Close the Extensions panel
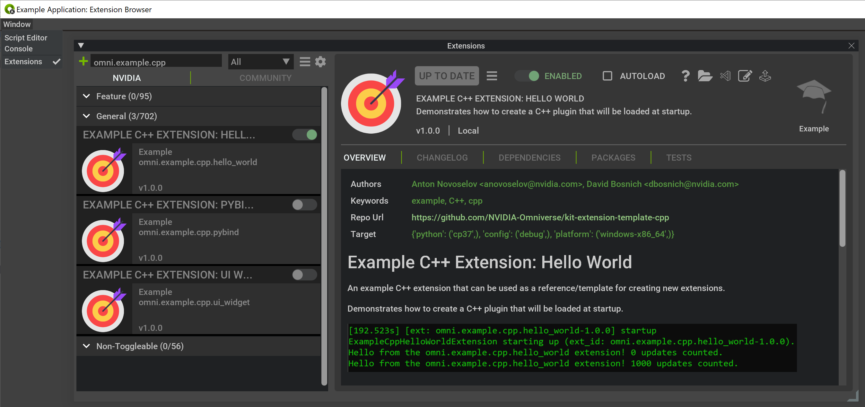The height and width of the screenshot is (407, 865). coord(851,45)
